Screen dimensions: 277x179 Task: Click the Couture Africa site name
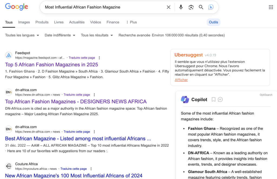(x=26, y=164)
